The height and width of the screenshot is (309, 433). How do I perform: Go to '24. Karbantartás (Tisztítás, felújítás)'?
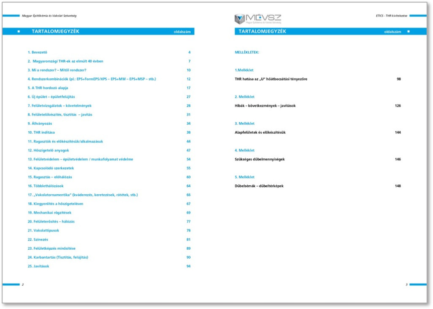58,257
